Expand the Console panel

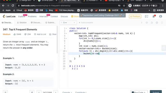[67, 92]
